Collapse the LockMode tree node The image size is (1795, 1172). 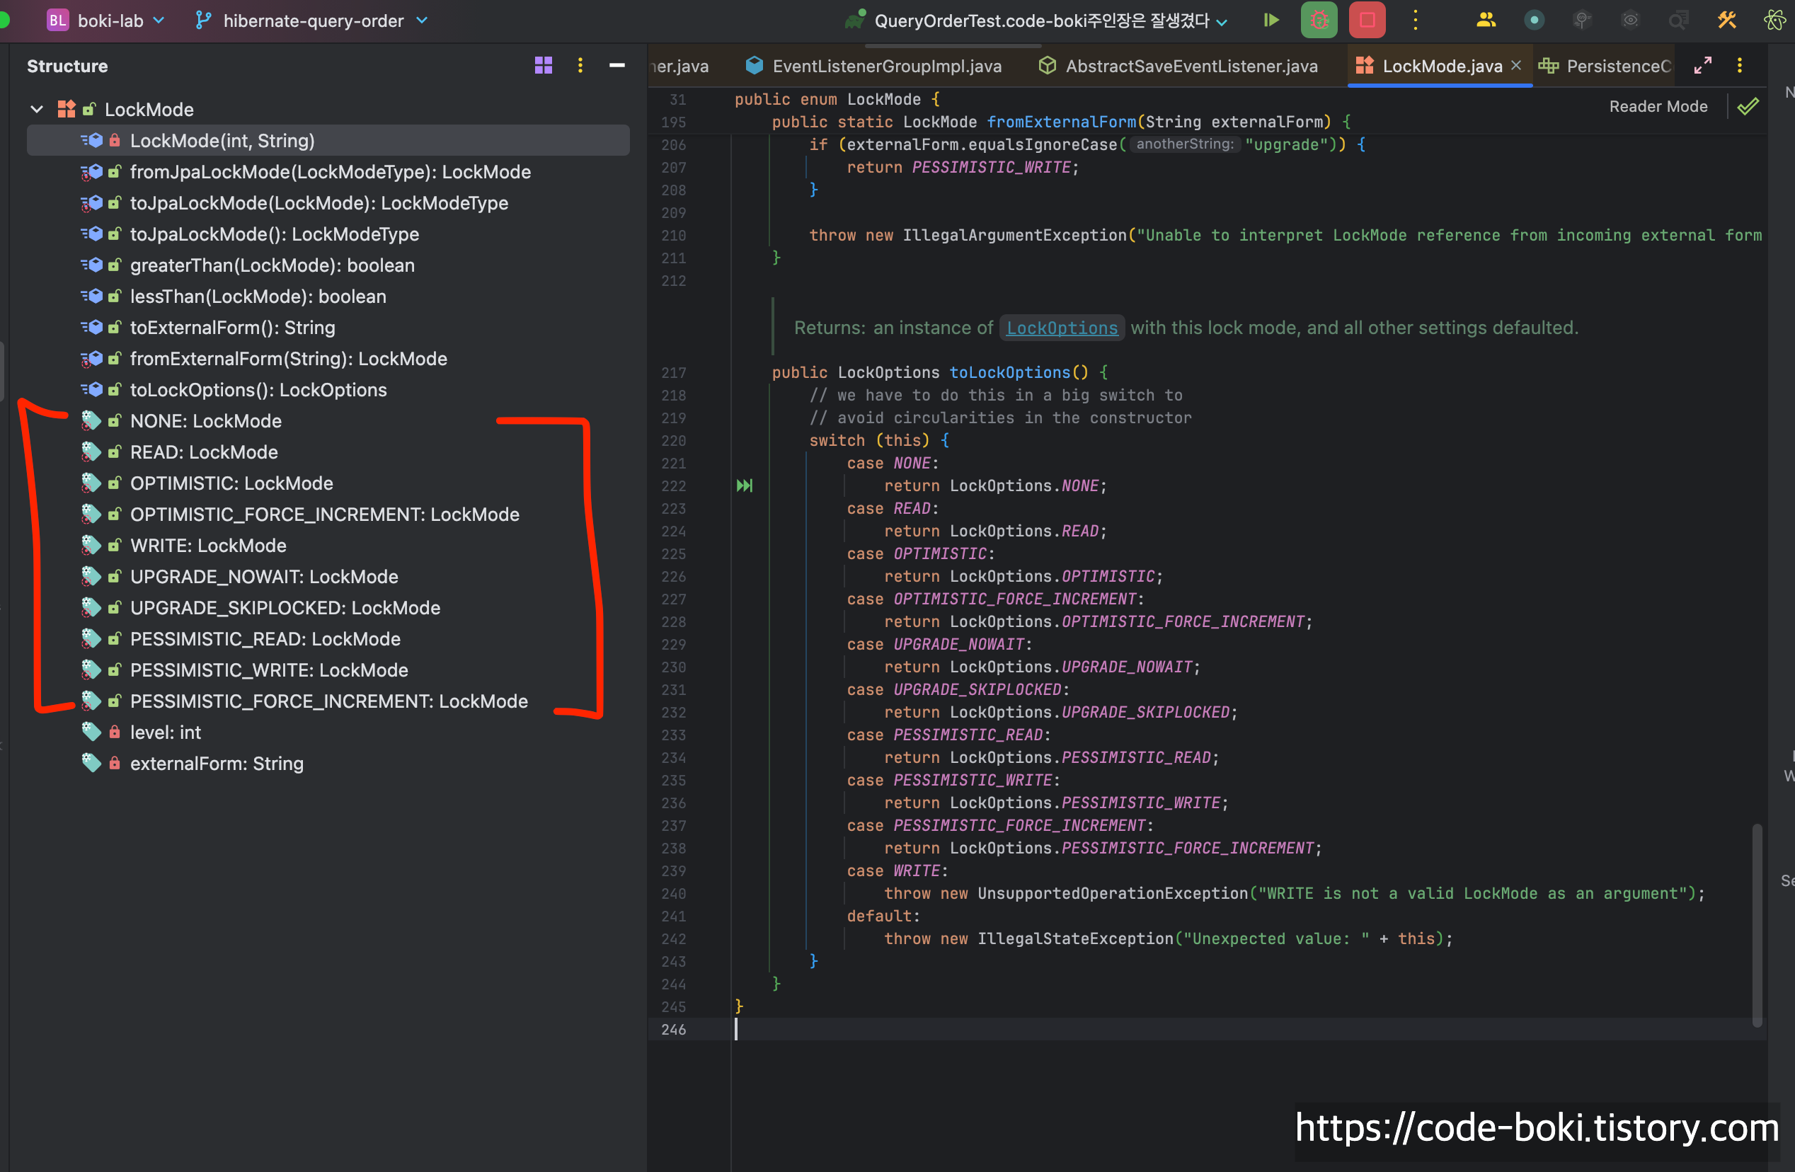point(36,110)
